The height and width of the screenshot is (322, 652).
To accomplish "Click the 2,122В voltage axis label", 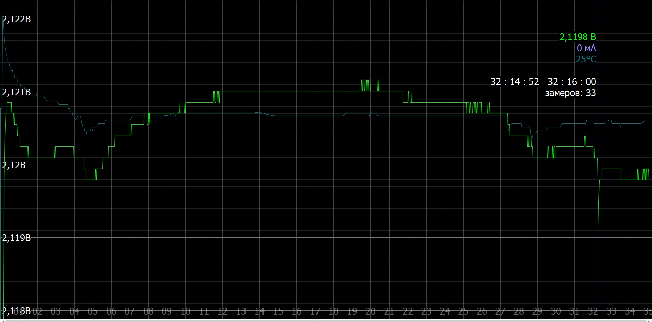I will pyautogui.click(x=16, y=19).
